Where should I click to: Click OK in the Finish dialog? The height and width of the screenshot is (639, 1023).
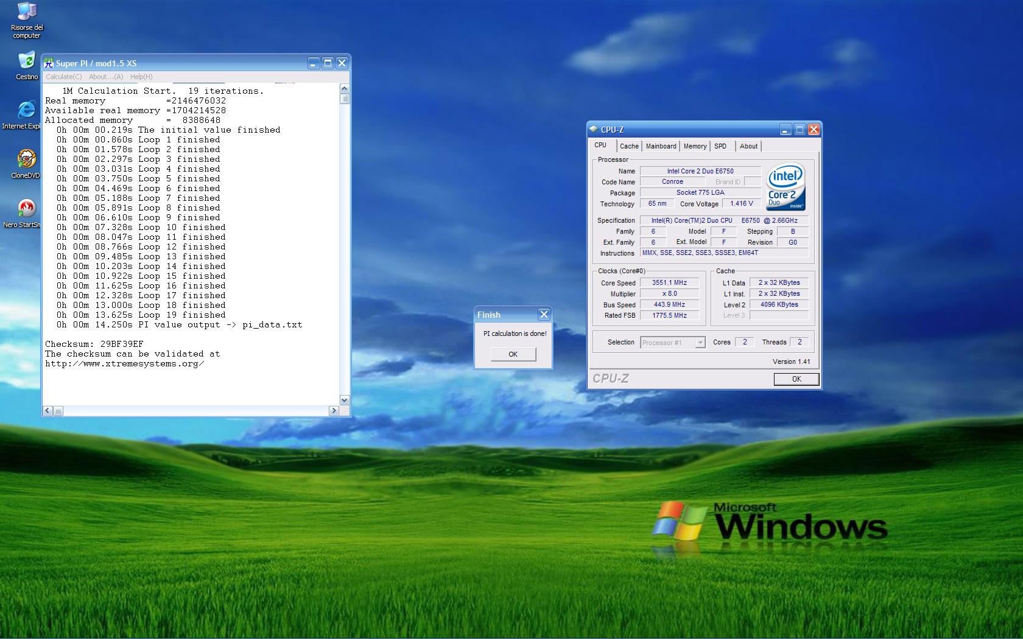(513, 354)
